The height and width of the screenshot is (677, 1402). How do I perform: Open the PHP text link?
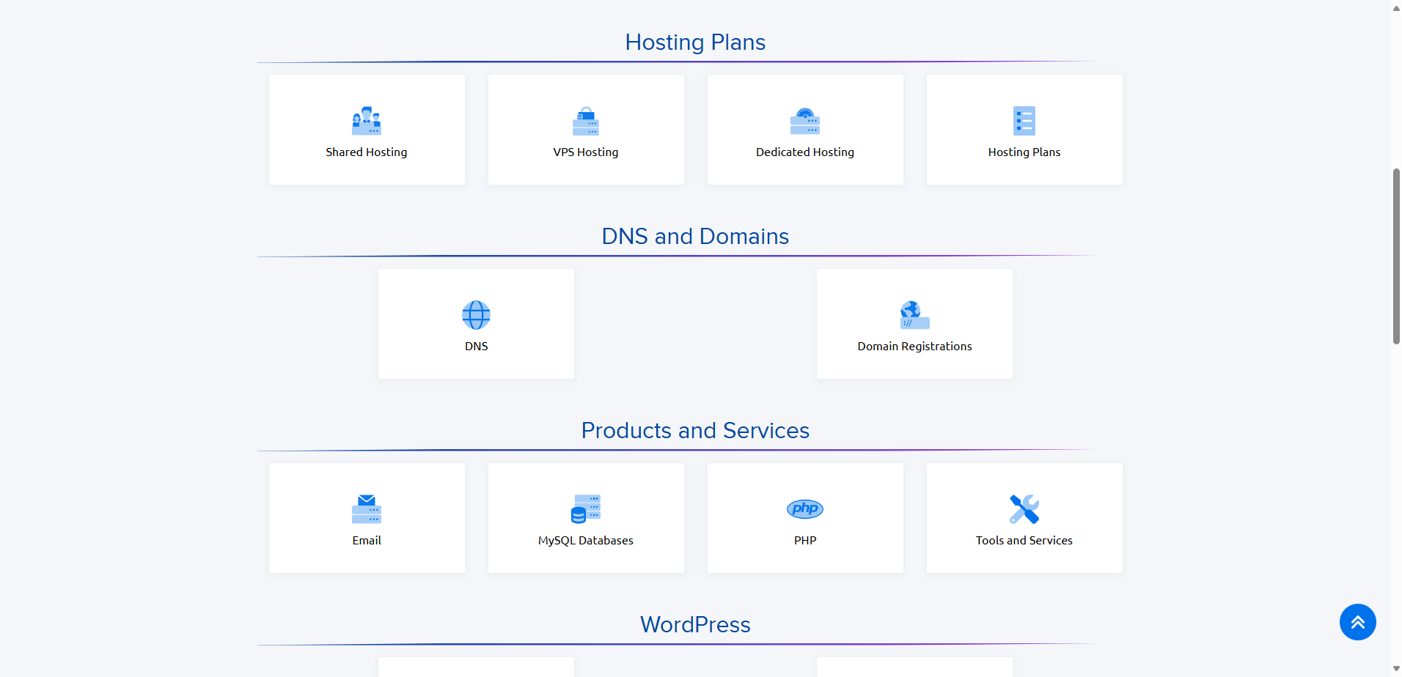(805, 541)
